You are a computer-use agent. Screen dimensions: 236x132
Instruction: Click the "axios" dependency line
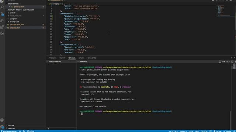74,24
